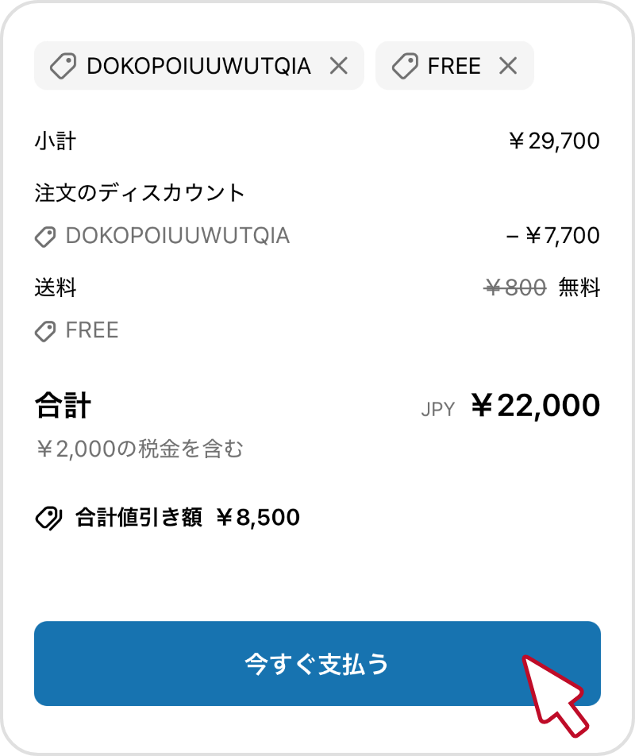Click the struck-through ￥800 shipping price
The image size is (635, 756).
(x=515, y=287)
